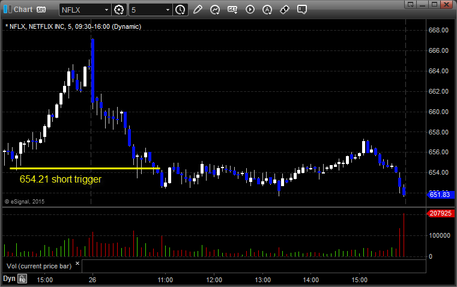Click the speech bubble comment icon

point(301,10)
